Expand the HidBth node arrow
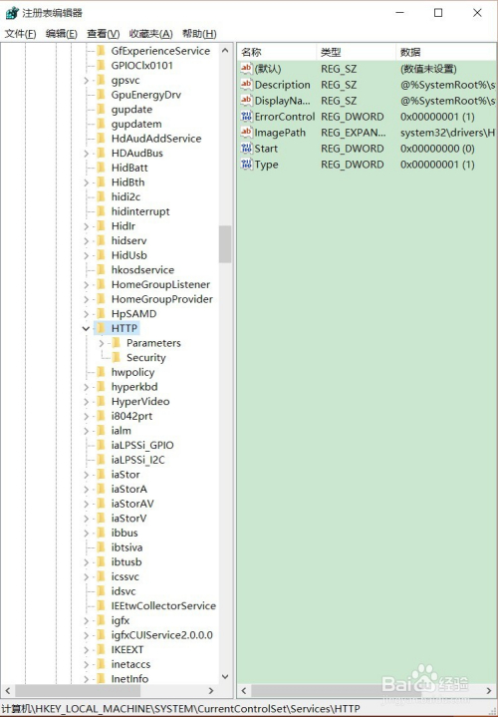498x717 pixels. click(x=87, y=182)
